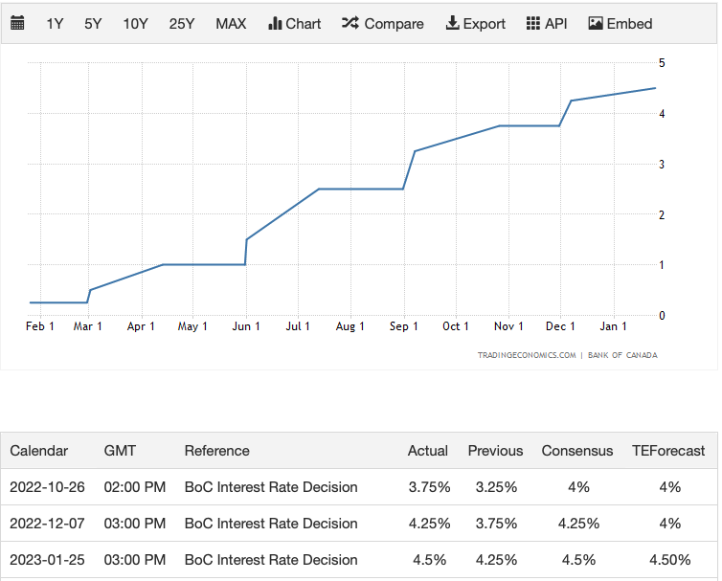
Task: Open the Chart type menu
Action: pos(294,24)
